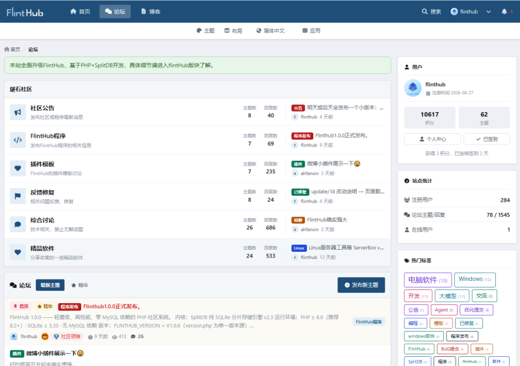520x366 pixels.
Task: Click the code brackets icon for FlintHub程序
Action: tap(18, 140)
